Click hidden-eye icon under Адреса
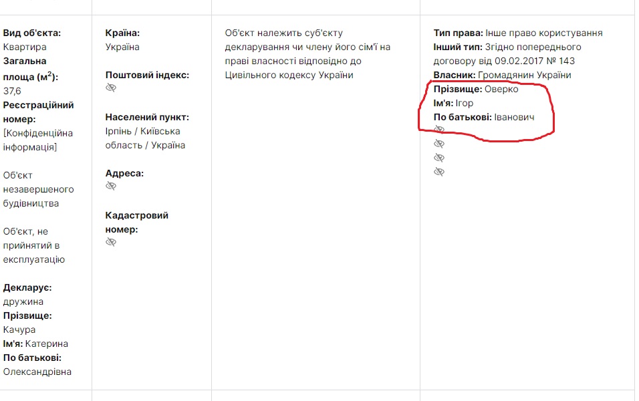Screen dimensions: 639x401 point(111,186)
